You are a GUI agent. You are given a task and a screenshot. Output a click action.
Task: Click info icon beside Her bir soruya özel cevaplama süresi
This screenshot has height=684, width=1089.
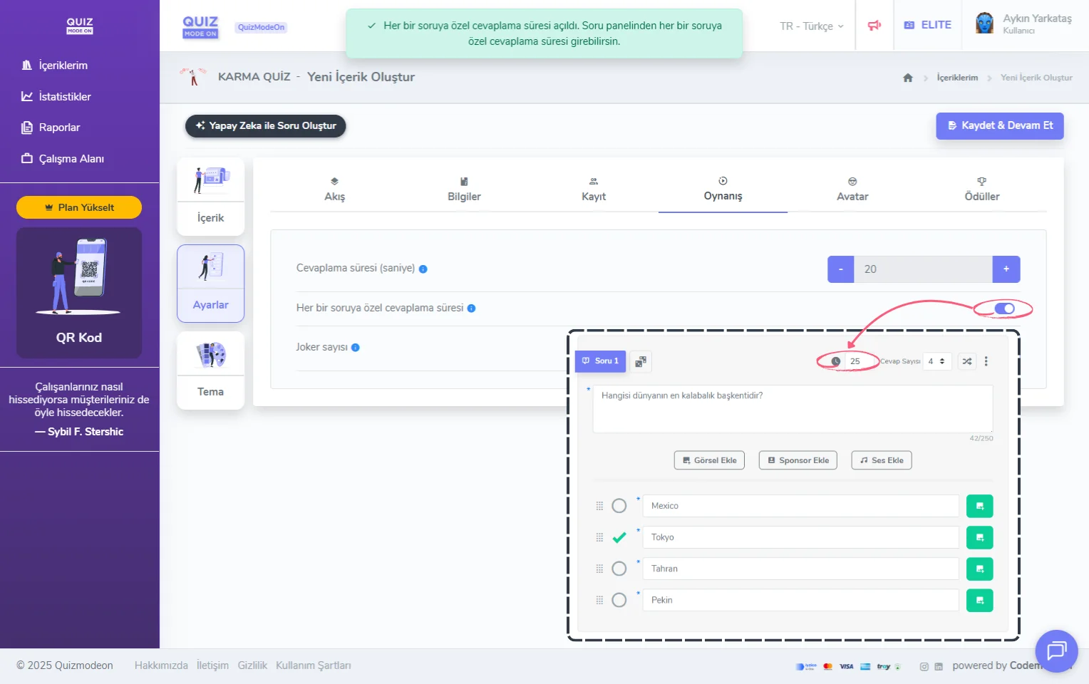(x=471, y=309)
